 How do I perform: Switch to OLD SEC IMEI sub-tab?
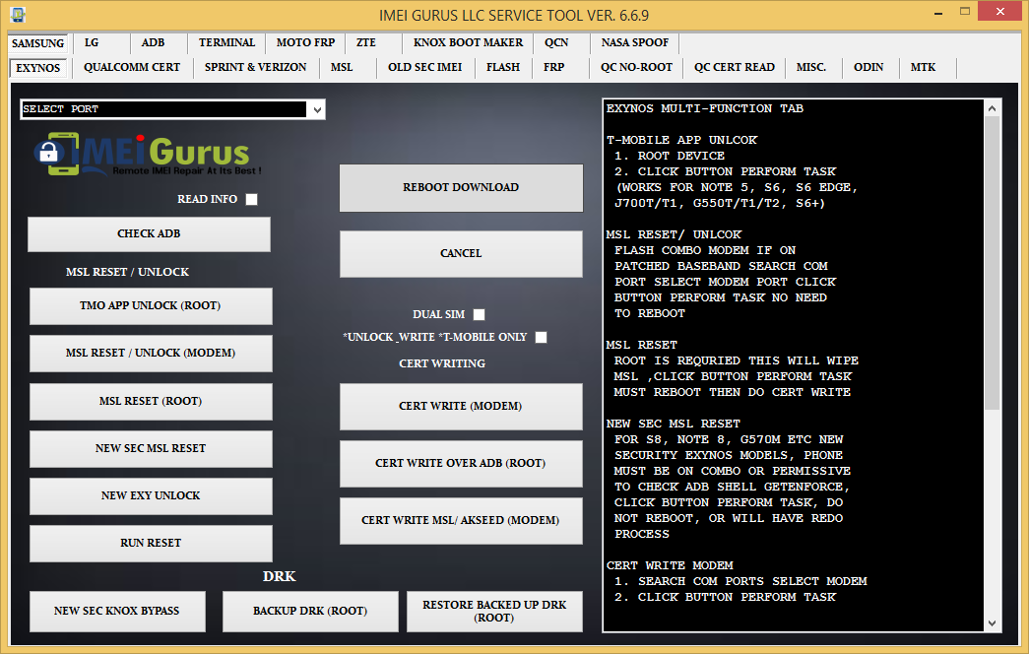pos(424,67)
